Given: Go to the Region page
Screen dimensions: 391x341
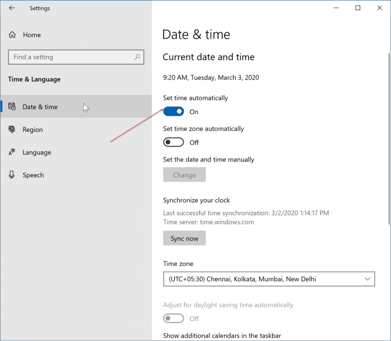Looking at the screenshot, I should tap(76, 129).
